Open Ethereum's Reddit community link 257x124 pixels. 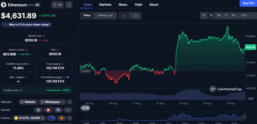tap(48, 110)
